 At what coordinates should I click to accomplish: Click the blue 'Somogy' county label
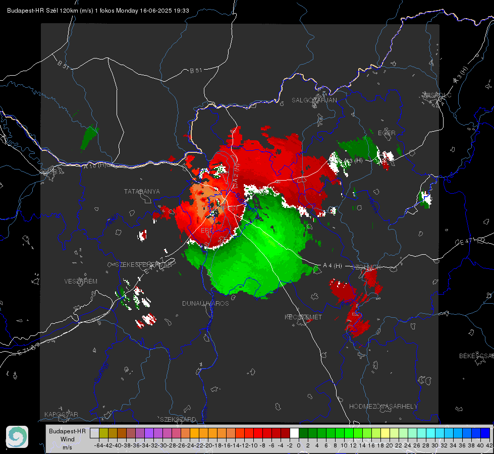click(x=101, y=372)
